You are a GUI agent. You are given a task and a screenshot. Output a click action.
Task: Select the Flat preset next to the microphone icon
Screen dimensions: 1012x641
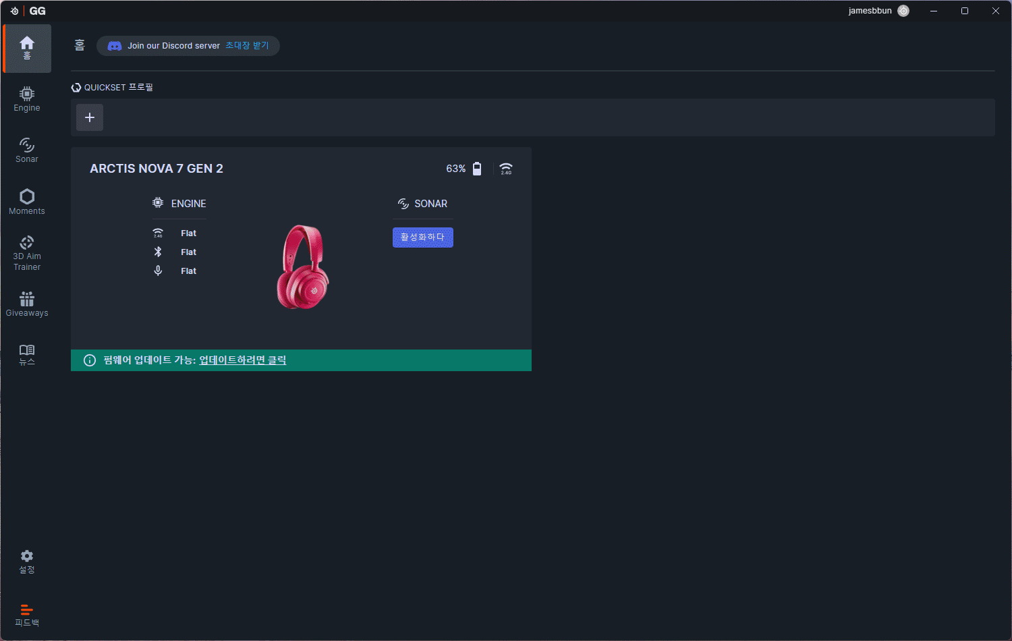pos(189,271)
